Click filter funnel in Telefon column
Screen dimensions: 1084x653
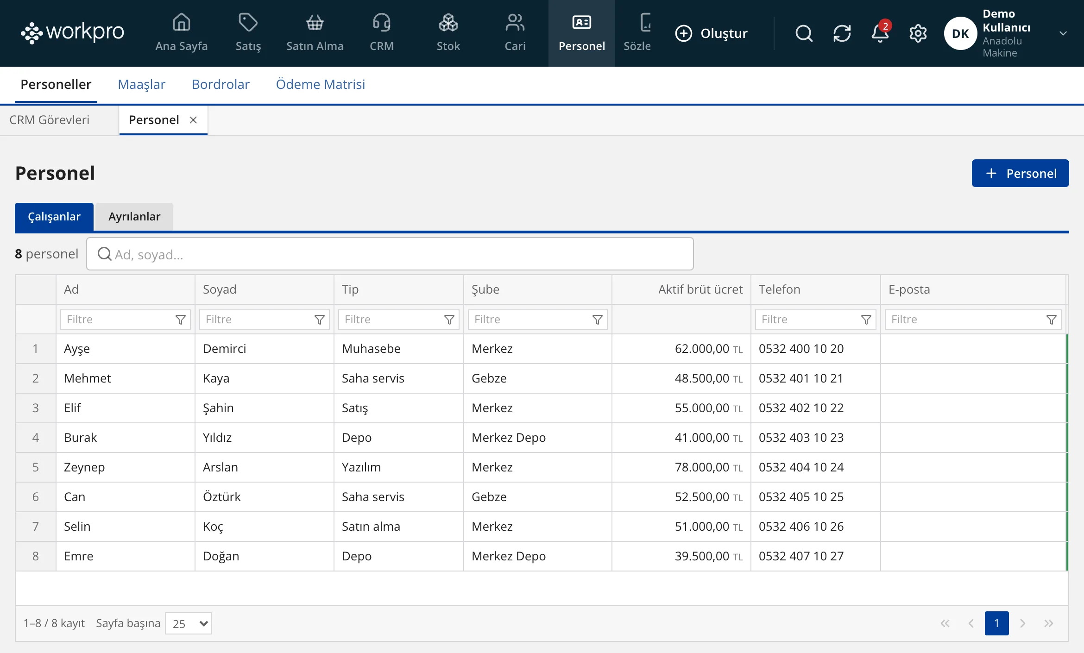(x=866, y=320)
